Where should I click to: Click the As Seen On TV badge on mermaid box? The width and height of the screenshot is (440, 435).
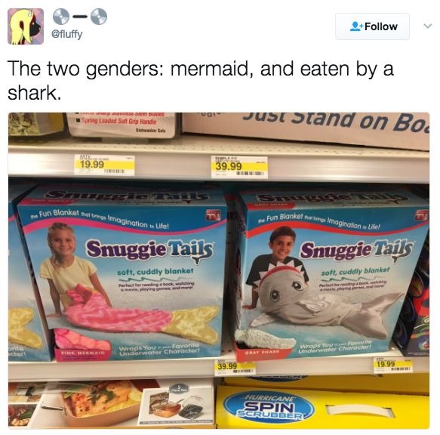click(x=214, y=215)
